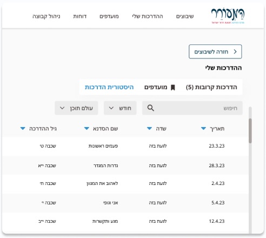Click שכבה י"ב cell
The image size is (266, 238).
click(x=47, y=221)
